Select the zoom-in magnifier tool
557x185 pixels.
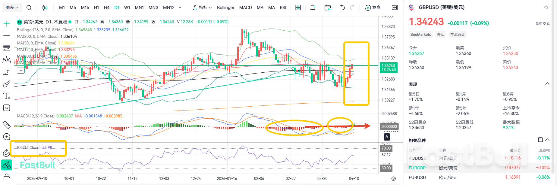point(6,137)
